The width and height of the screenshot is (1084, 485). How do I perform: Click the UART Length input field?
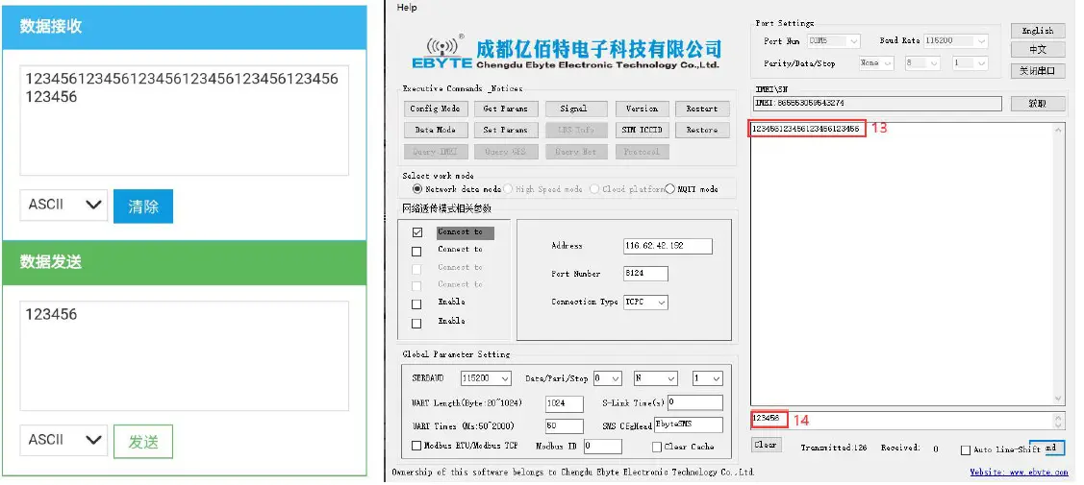tap(565, 403)
